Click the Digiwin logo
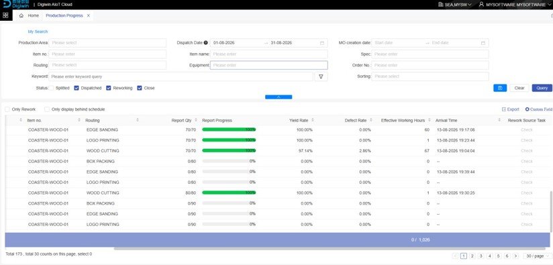The width and height of the screenshot is (553, 265). (x=15, y=4)
